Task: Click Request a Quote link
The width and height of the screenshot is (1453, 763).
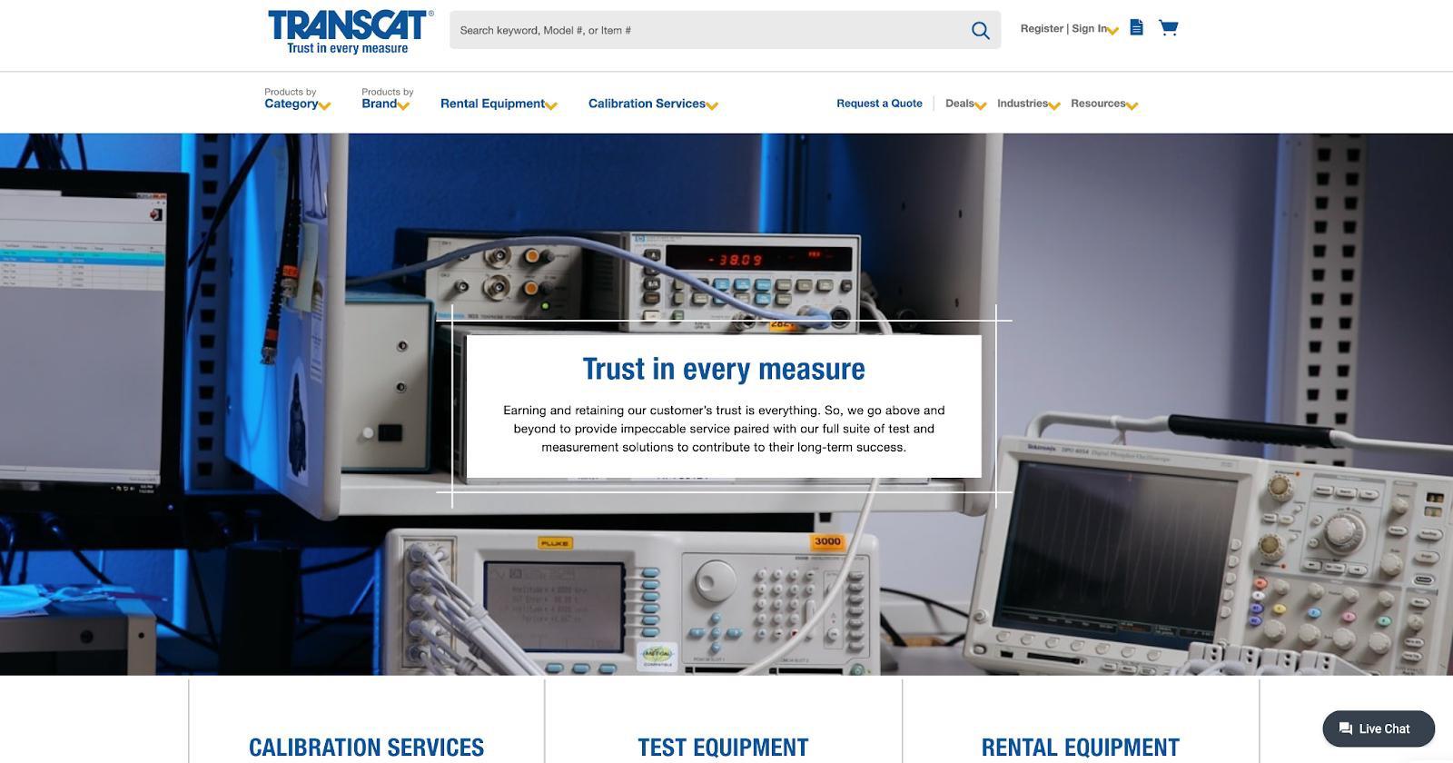Action: tap(879, 104)
